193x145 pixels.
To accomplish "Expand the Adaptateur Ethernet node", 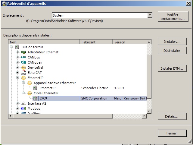I will tap(17, 52).
